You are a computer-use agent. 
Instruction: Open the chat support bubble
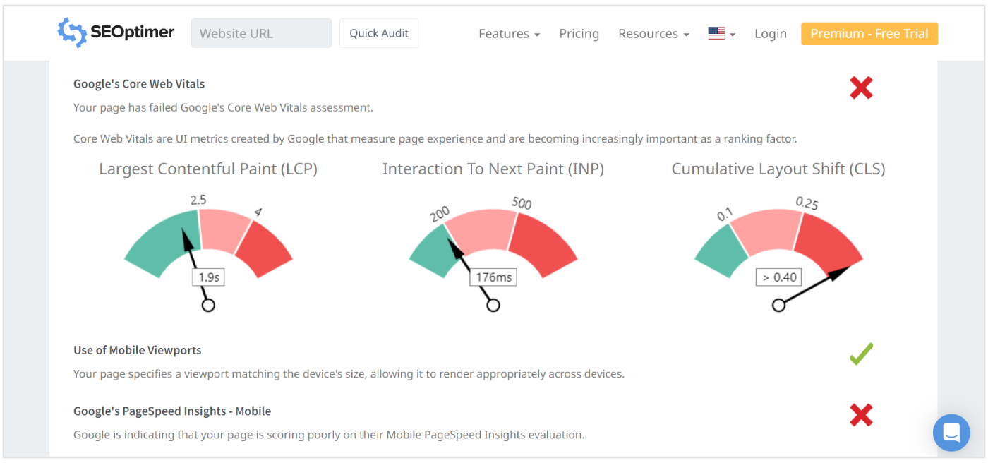click(951, 433)
